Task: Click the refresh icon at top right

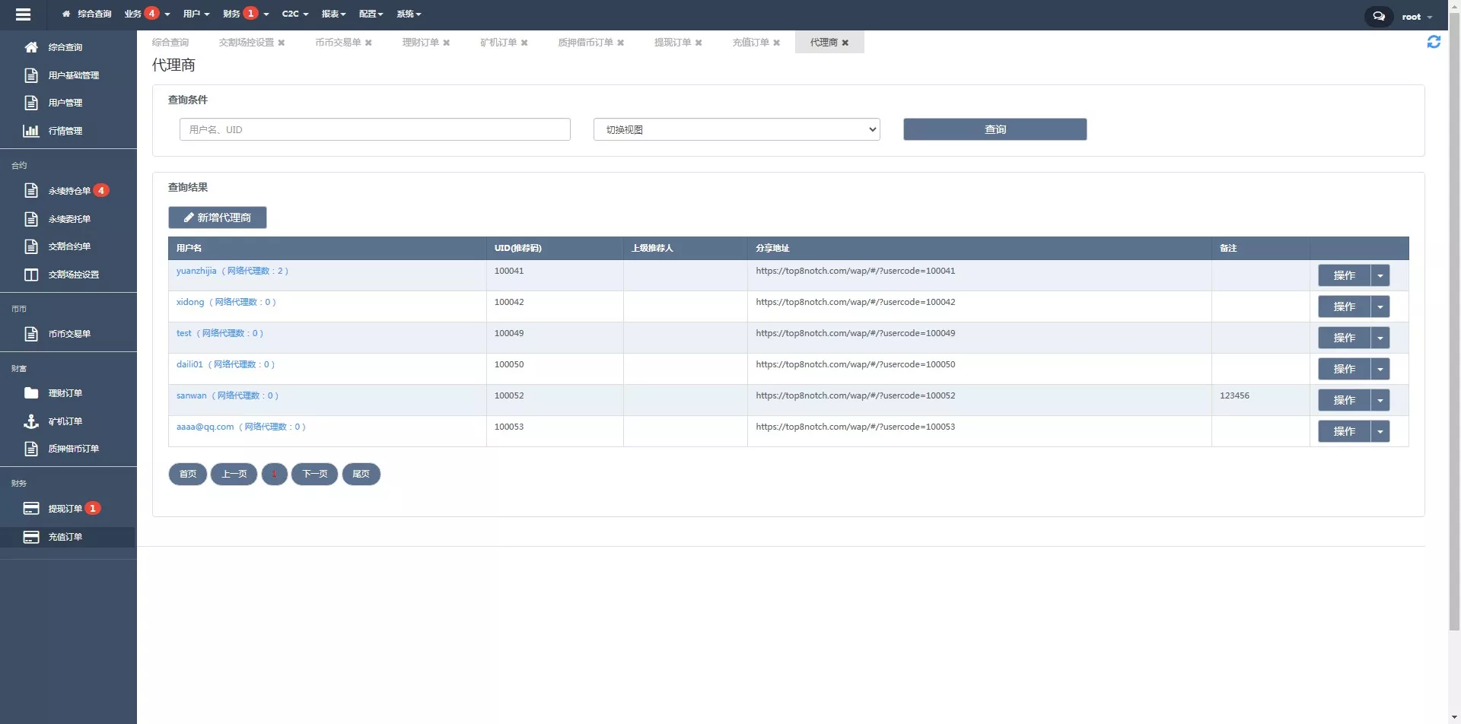Action: [x=1433, y=43]
